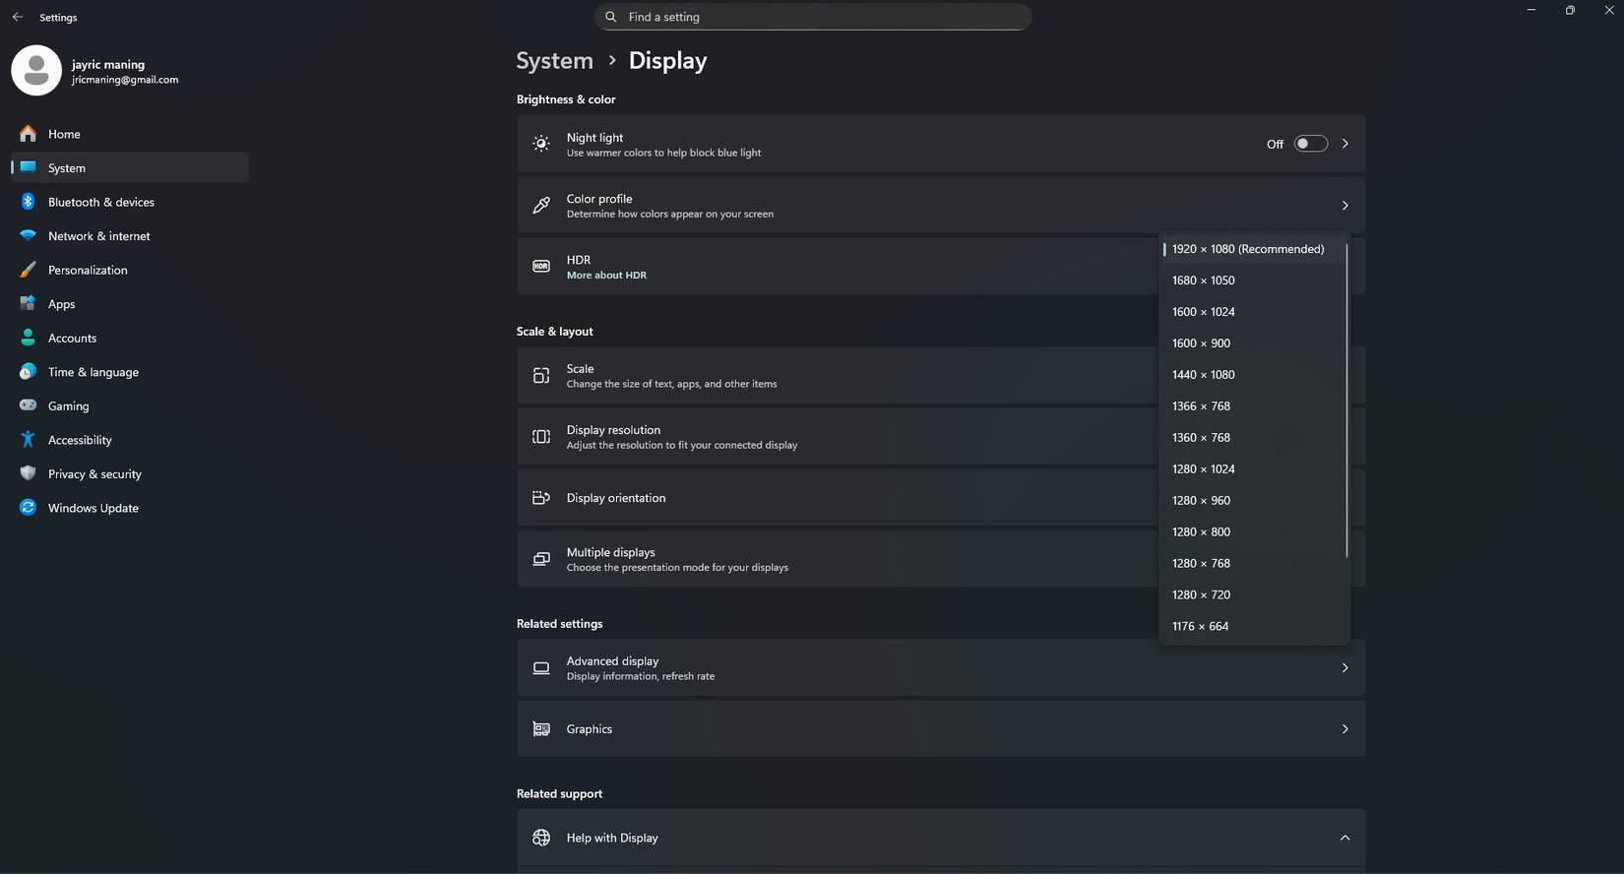The height and width of the screenshot is (874, 1624).
Task: Click the More about HDR link
Action: (x=606, y=276)
